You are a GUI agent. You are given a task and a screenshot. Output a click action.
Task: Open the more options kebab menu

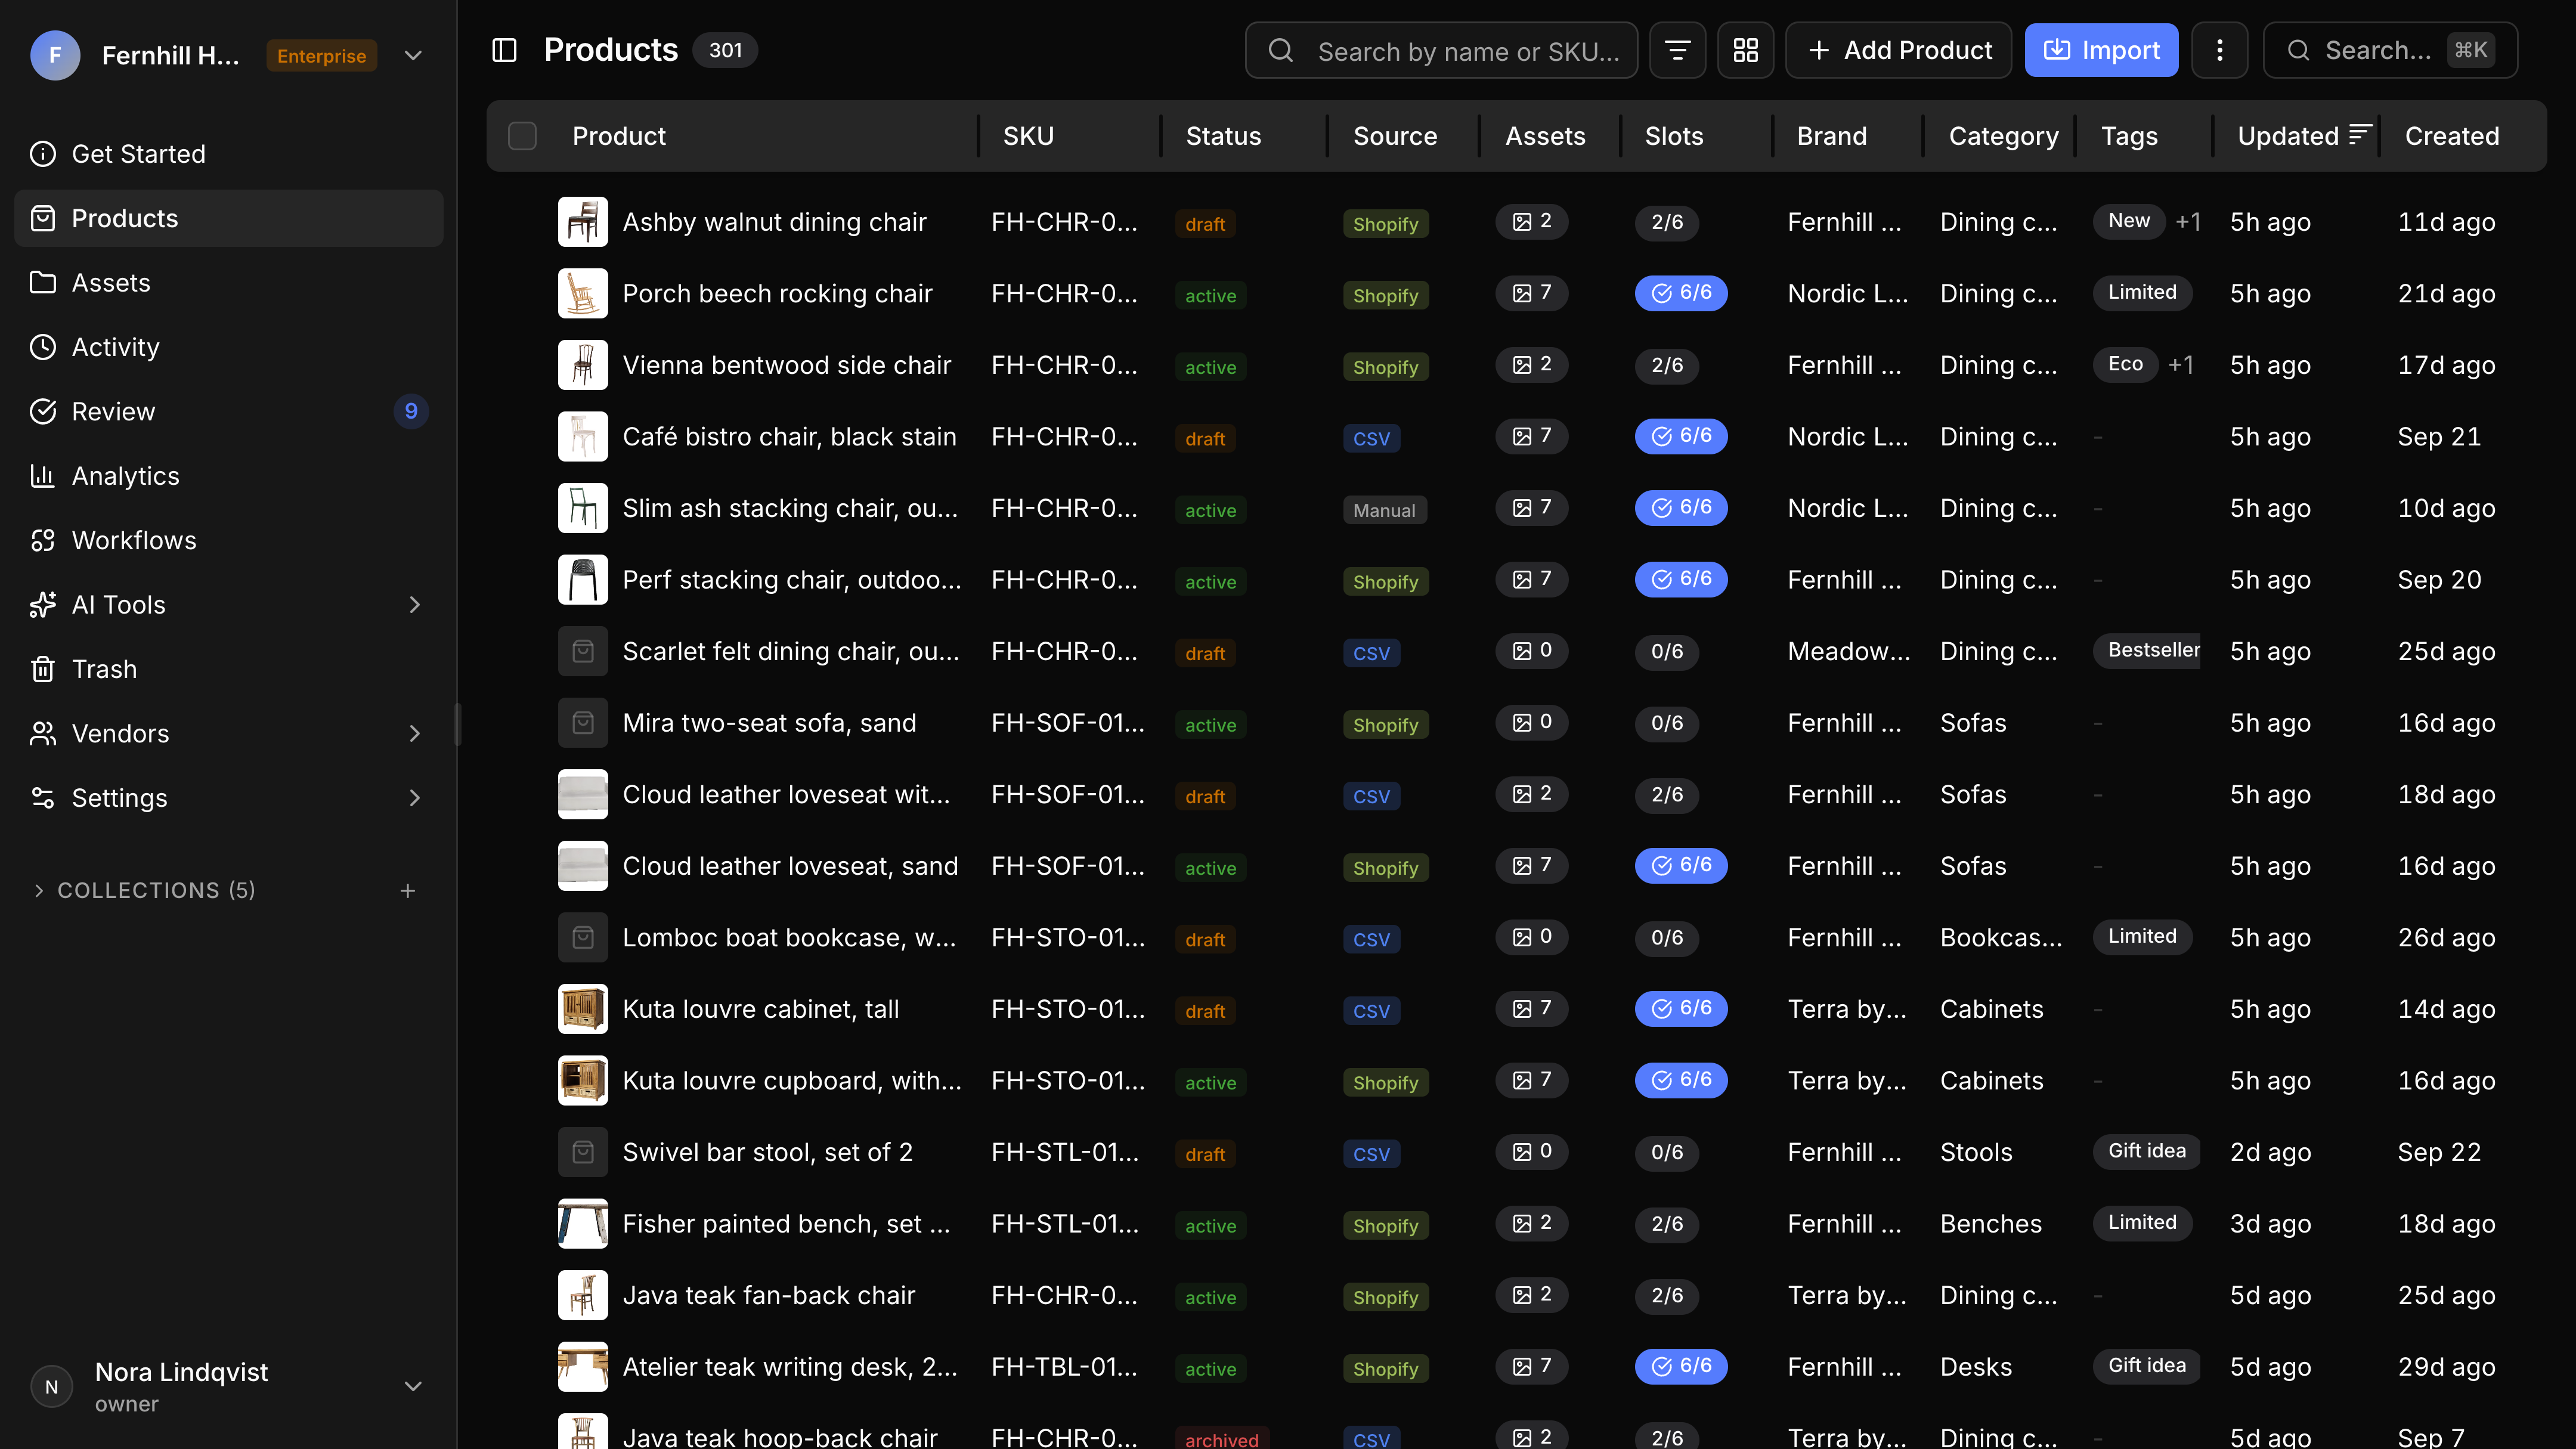coord(2219,50)
